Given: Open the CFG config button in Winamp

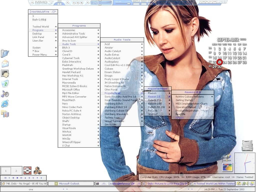Looking at the screenshot, I should (215, 2).
